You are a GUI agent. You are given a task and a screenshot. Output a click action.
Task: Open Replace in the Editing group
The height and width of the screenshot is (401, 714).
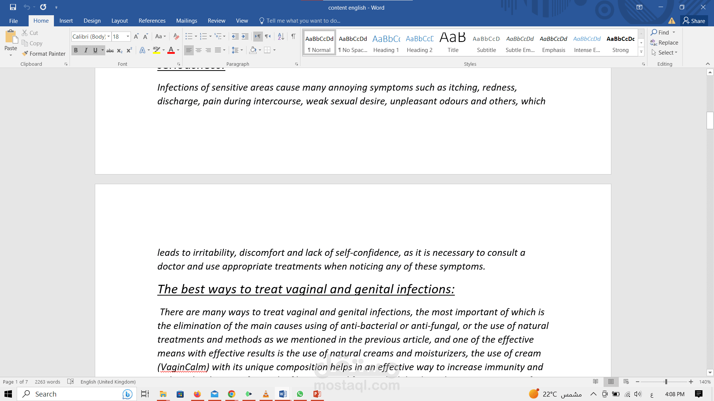click(x=664, y=43)
